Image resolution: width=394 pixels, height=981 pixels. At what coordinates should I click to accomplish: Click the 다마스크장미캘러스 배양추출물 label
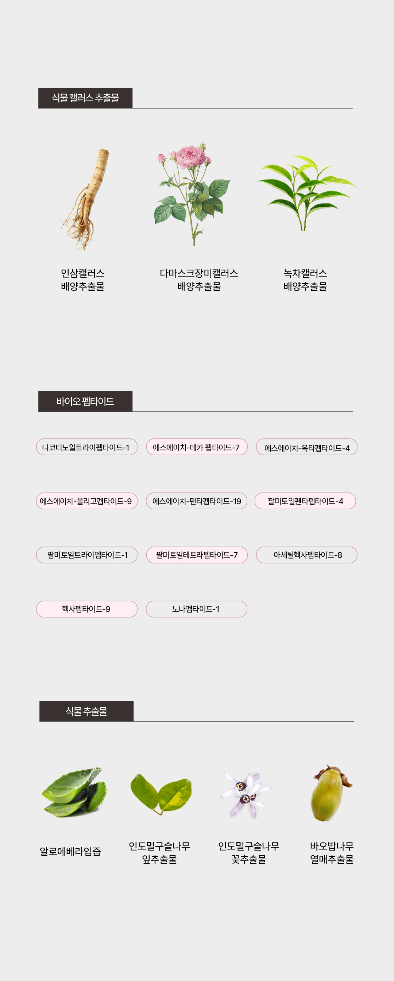pyautogui.click(x=199, y=280)
